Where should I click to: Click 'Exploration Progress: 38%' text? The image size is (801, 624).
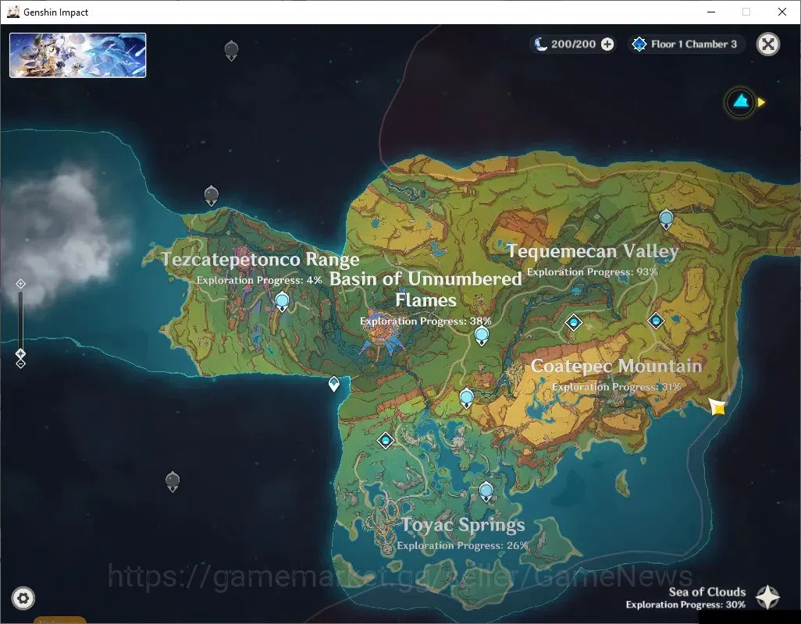pos(425,321)
